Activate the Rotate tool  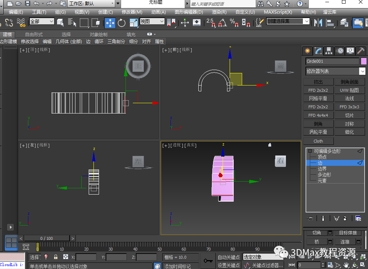(x=122, y=22)
